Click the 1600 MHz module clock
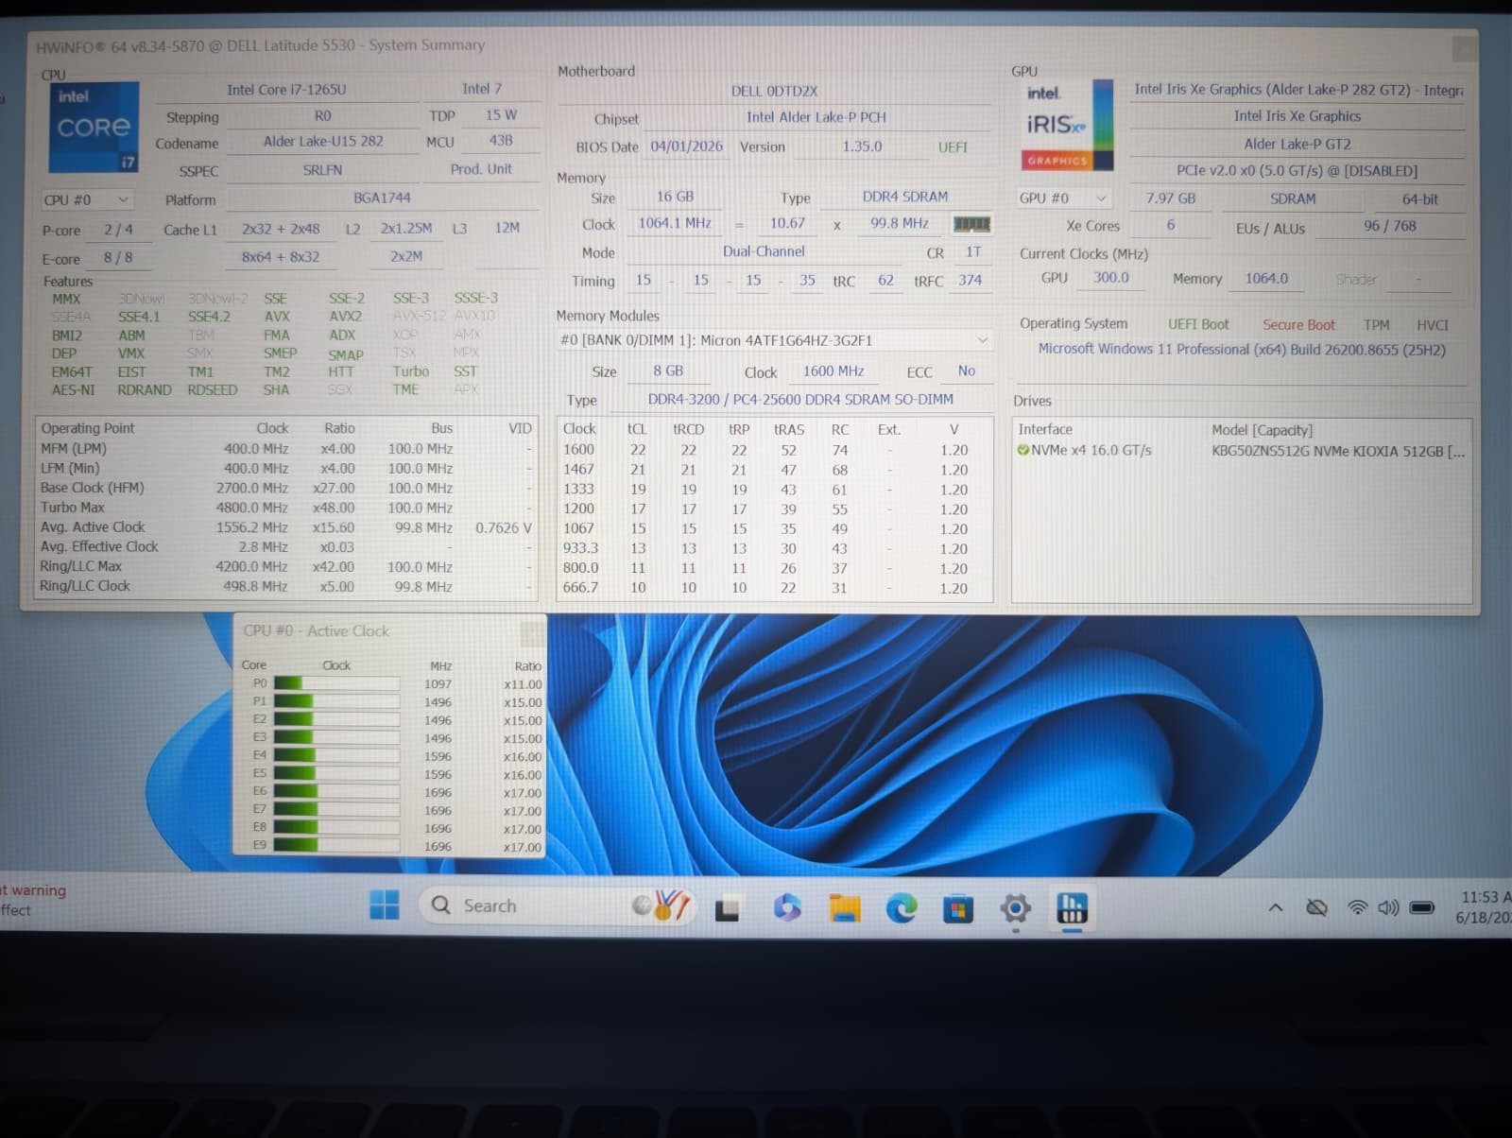1512x1138 pixels. pyautogui.click(x=833, y=371)
